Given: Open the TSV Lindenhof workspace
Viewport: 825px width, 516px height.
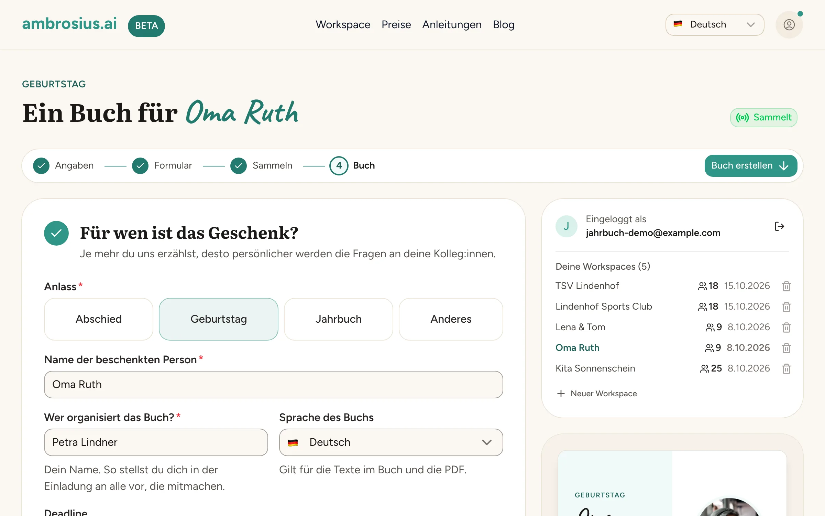Looking at the screenshot, I should coord(587,286).
